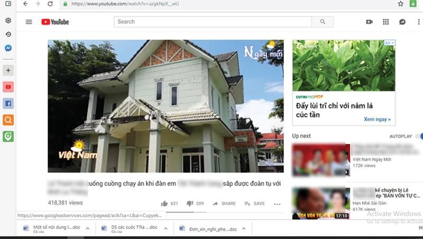Click the video title text
The height and width of the screenshot is (239, 423).
(x=164, y=187)
